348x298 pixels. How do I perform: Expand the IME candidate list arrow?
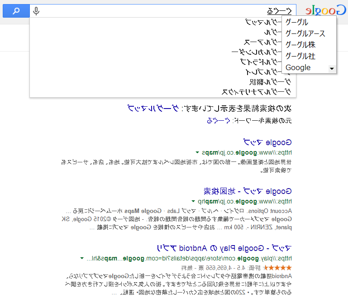pyautogui.click(x=332, y=69)
